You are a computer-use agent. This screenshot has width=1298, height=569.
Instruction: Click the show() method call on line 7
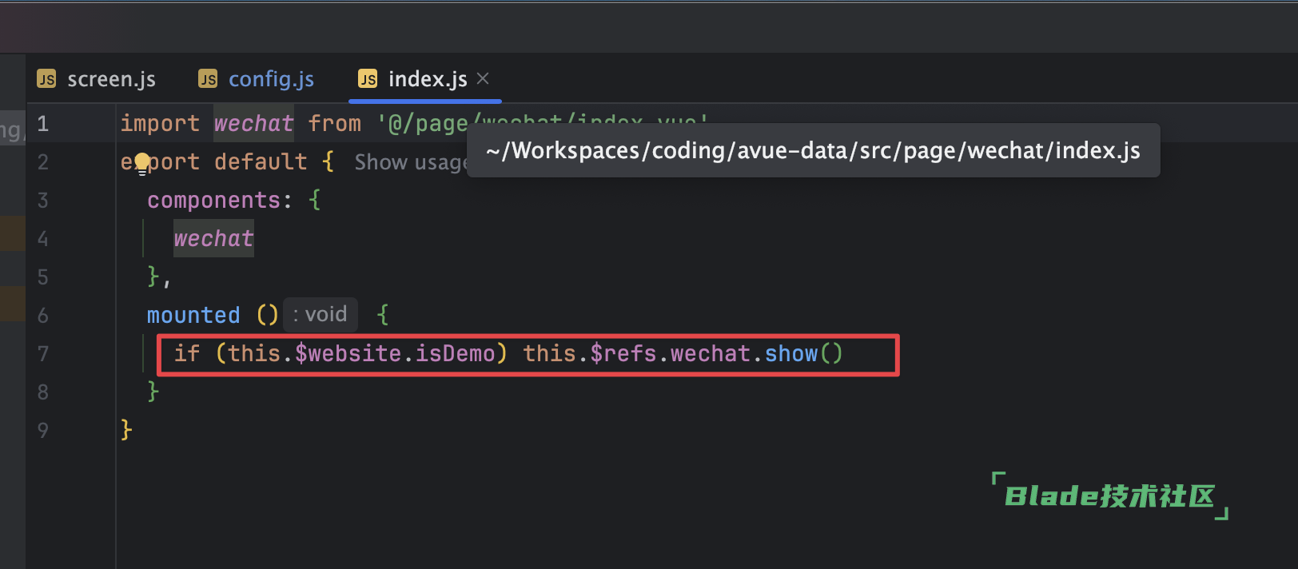(791, 353)
